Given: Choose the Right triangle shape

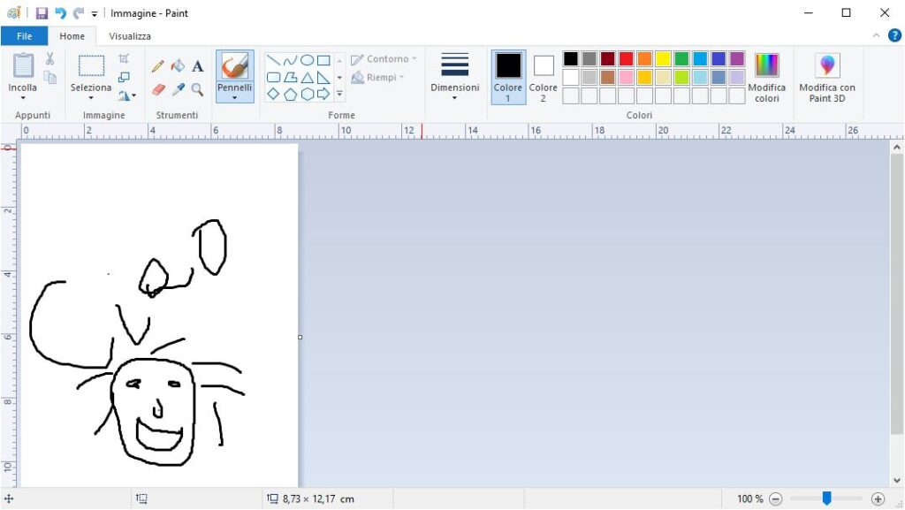Looking at the screenshot, I should coord(323,77).
